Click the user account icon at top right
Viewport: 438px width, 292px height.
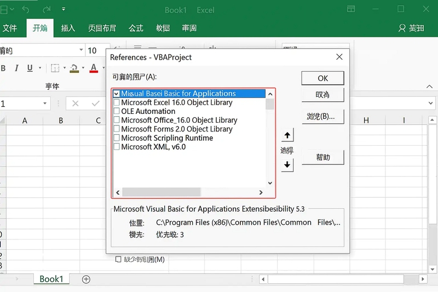click(x=402, y=28)
